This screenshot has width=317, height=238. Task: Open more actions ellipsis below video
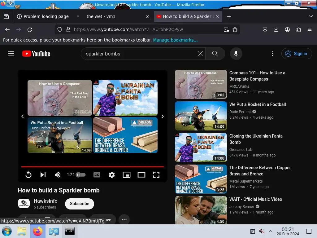(x=124, y=220)
